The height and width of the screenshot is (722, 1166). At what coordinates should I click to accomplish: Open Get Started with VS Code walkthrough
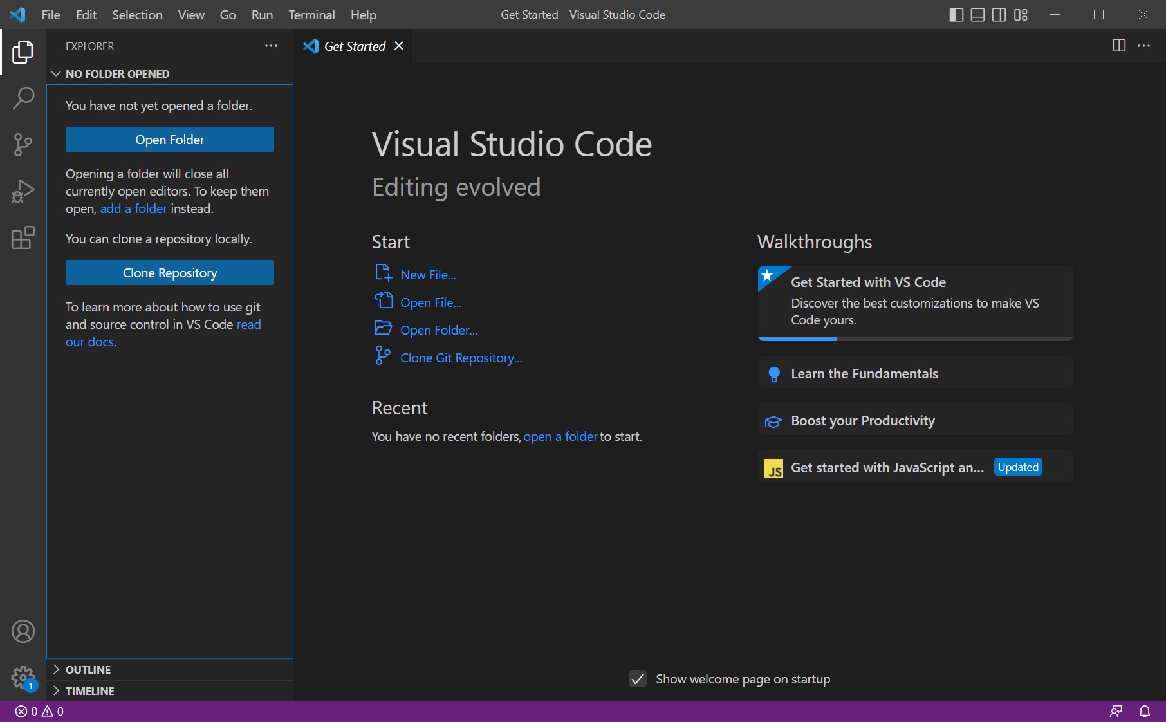(915, 302)
